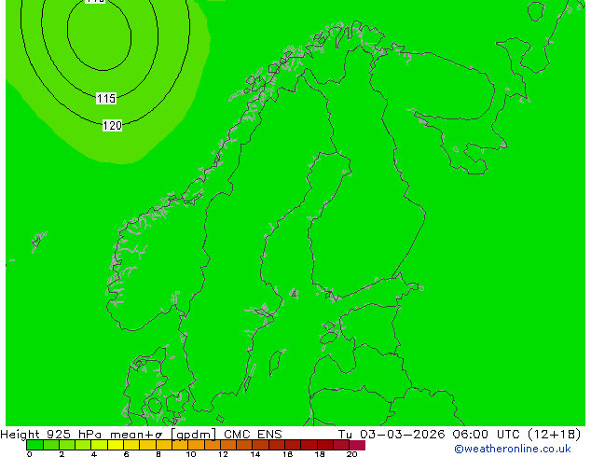Click the legend tick label 8
This screenshot has height=457, width=591.
(158, 454)
